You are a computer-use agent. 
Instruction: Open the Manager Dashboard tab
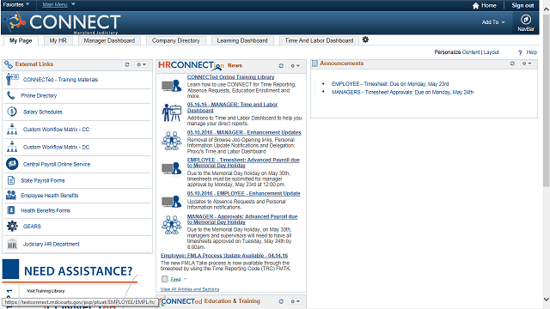109,40
